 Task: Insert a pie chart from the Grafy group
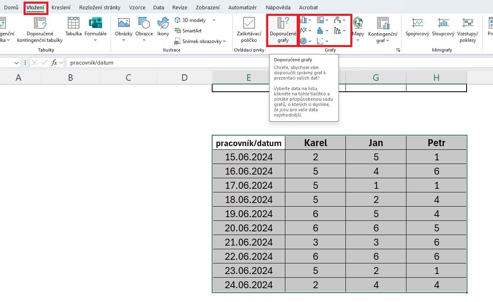coord(304,41)
